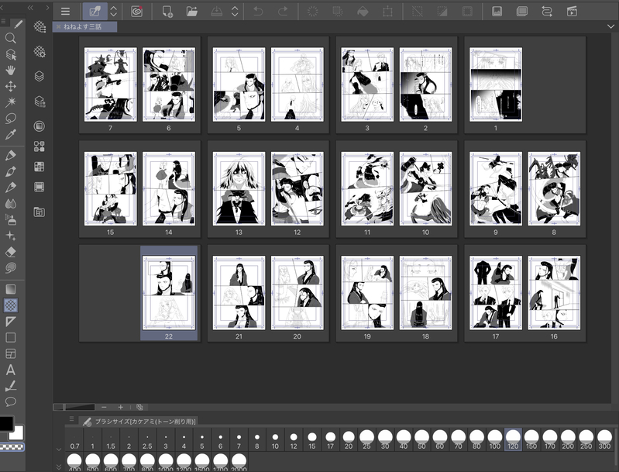The image size is (619, 472).
Task: Click the Invert selection icon
Action: [442, 12]
